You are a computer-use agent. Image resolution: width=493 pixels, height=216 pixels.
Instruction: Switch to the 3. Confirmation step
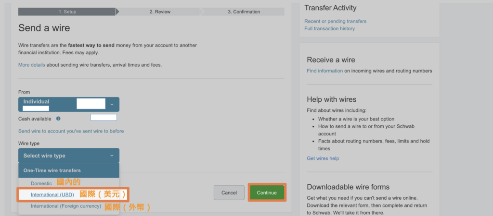(244, 12)
